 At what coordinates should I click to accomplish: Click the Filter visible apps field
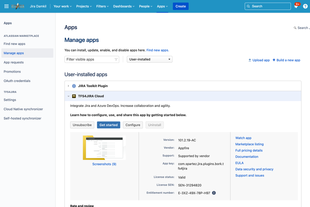[92, 59]
